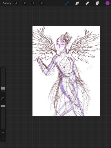Open the Adjustments magic wand menu

tap(25, 3)
